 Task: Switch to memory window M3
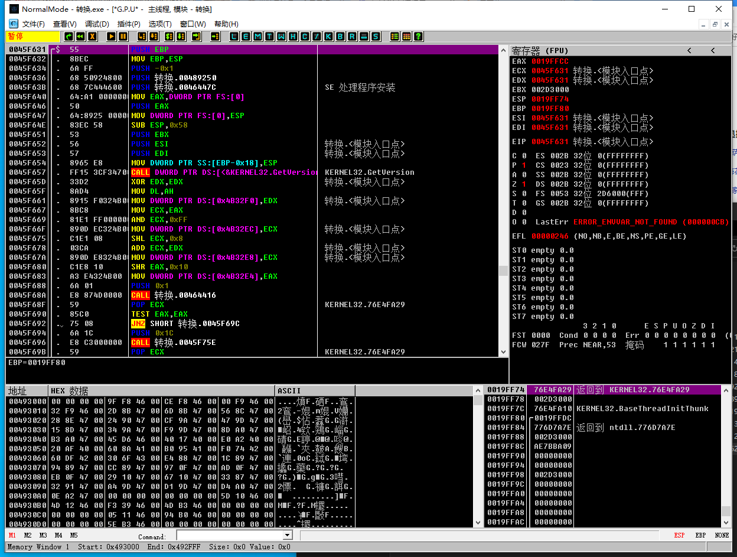[x=43, y=535]
